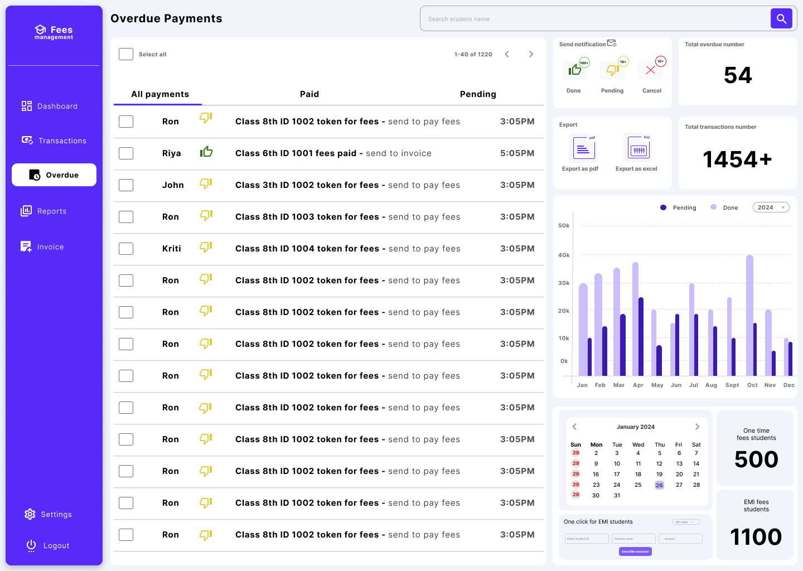
Task: Toggle the Select all checkbox
Action: click(x=126, y=54)
